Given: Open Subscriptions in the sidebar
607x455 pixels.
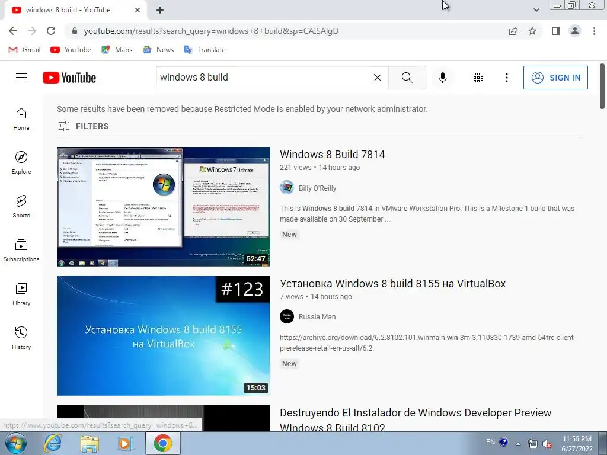Looking at the screenshot, I should pyautogui.click(x=21, y=251).
